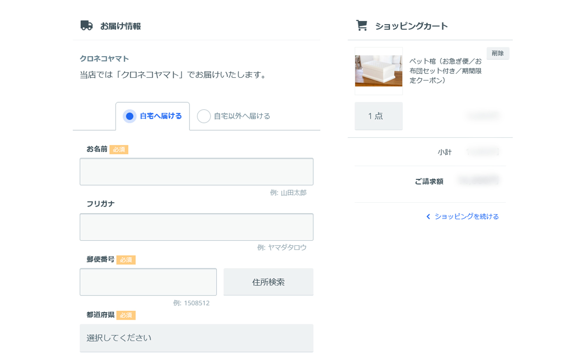Choose the 自宅以外へ届ける delivery option

204,116
